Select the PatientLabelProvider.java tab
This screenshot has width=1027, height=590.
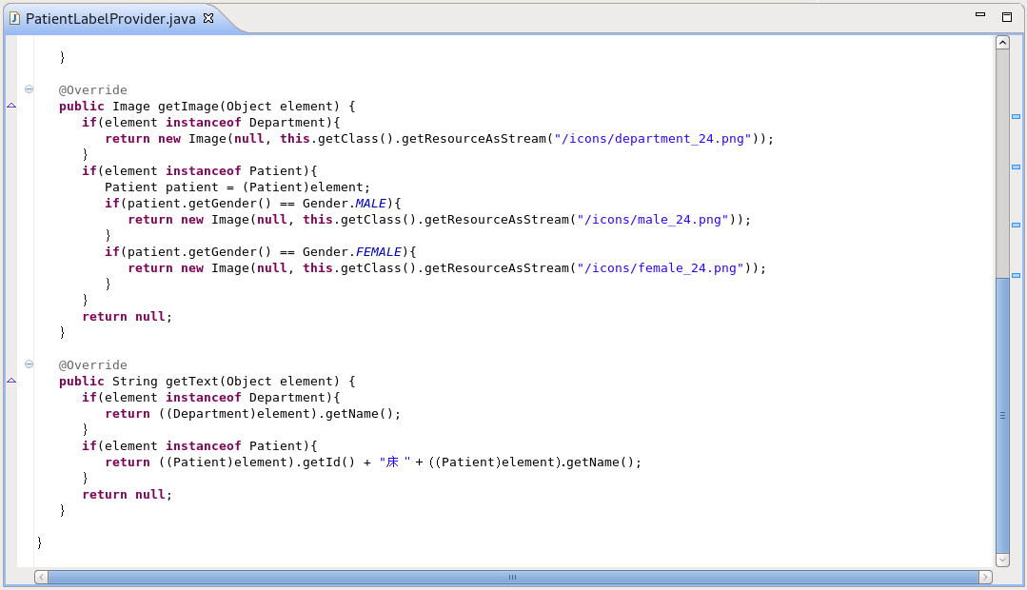110,19
